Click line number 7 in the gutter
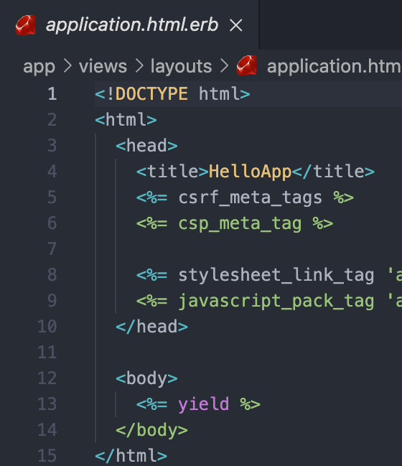 point(52,248)
